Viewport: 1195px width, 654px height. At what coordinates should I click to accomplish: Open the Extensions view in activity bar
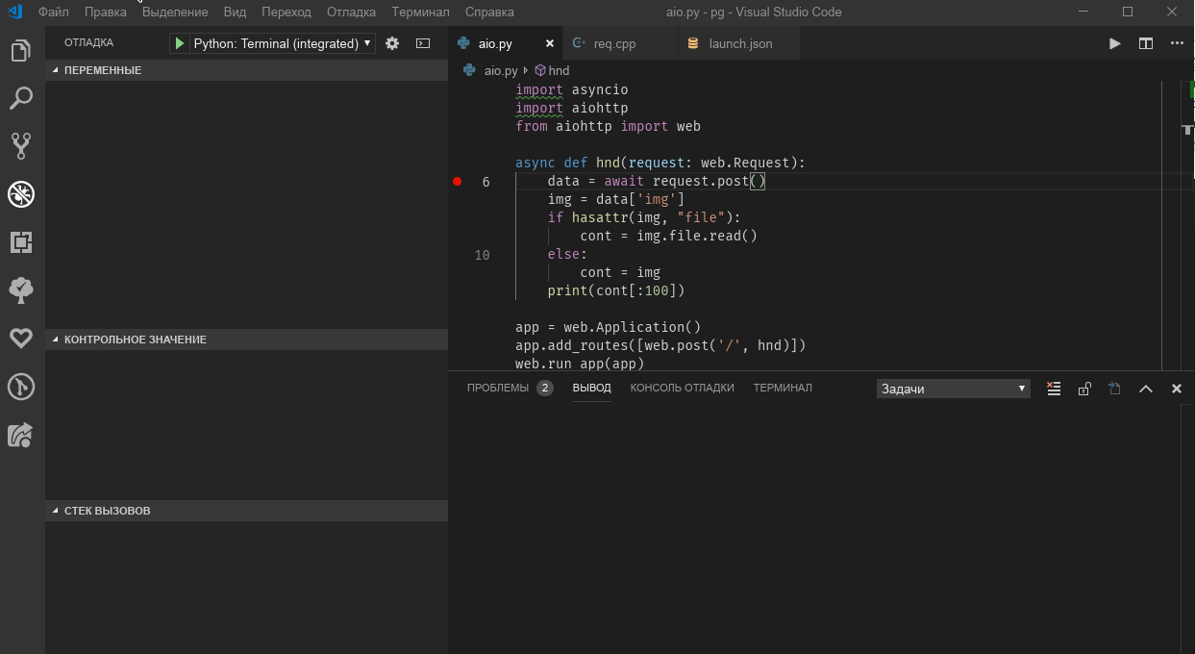(x=21, y=242)
